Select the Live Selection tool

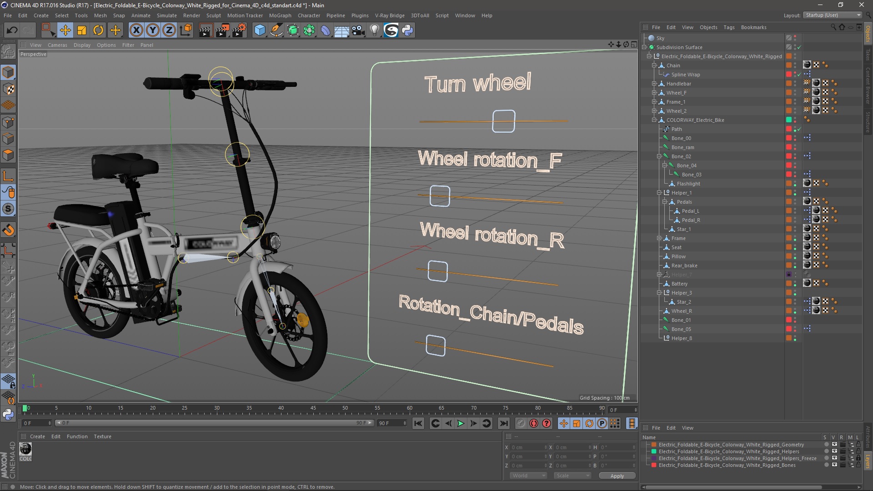coord(48,30)
